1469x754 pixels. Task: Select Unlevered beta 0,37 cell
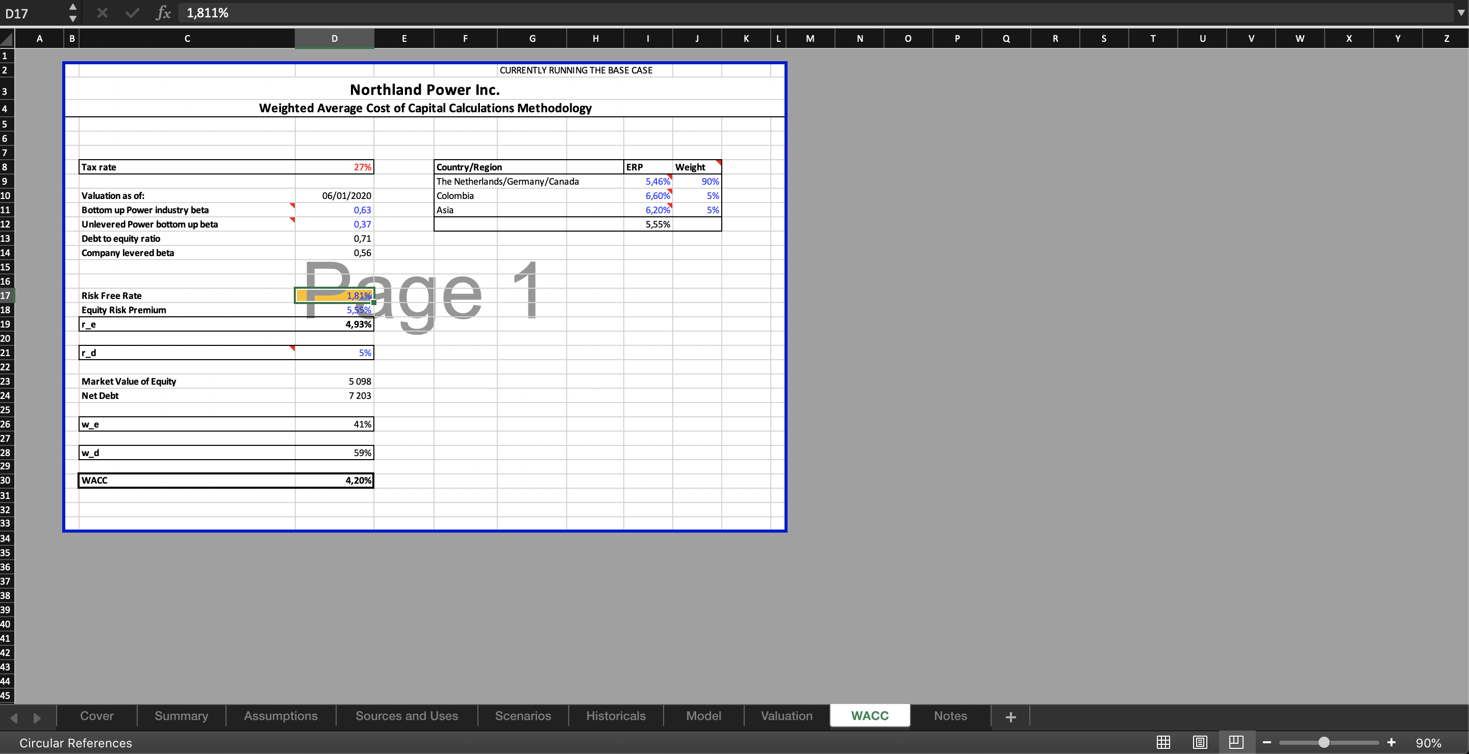[334, 224]
